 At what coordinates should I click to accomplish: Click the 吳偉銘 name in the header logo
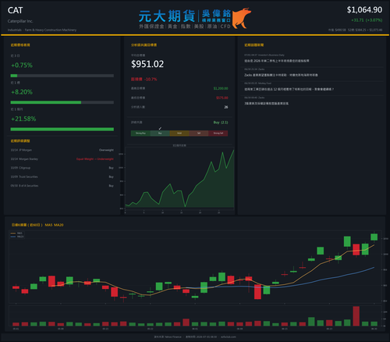[216, 13]
